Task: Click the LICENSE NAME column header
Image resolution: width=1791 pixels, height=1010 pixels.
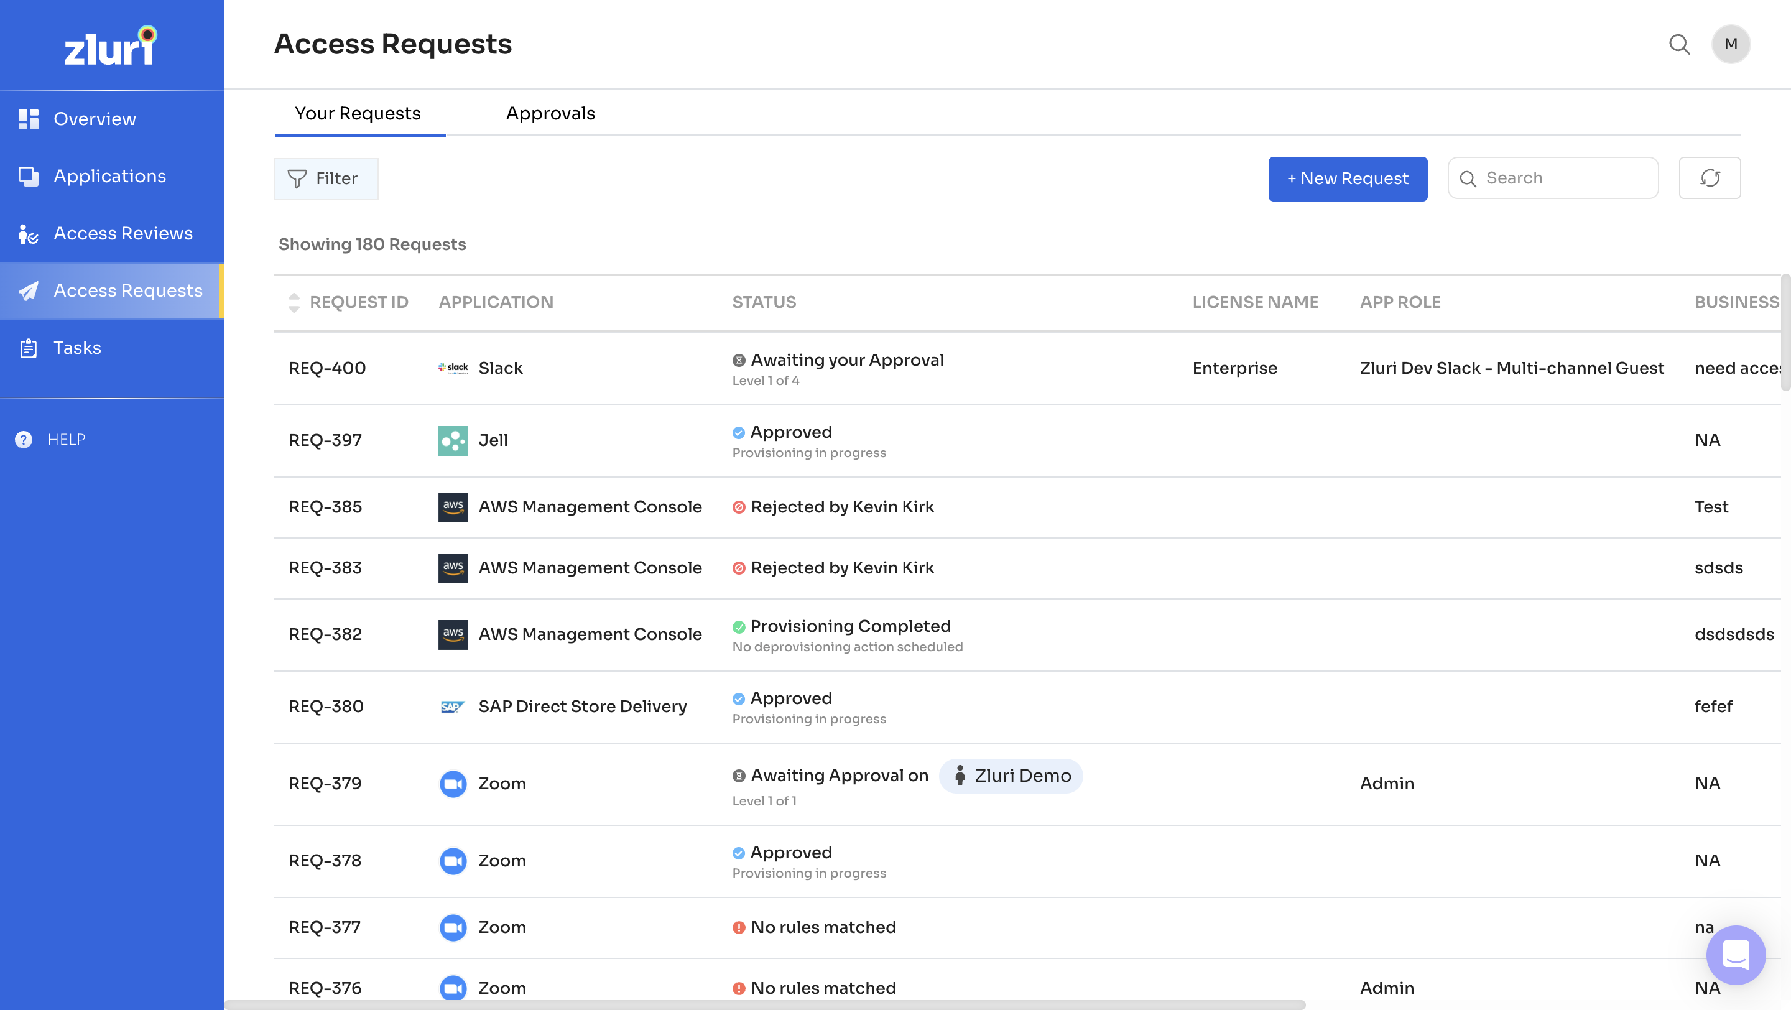Action: [x=1256, y=302]
